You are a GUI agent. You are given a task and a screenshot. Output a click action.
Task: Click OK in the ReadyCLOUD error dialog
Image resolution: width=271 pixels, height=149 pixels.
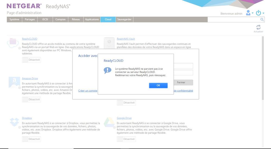coord(158,85)
